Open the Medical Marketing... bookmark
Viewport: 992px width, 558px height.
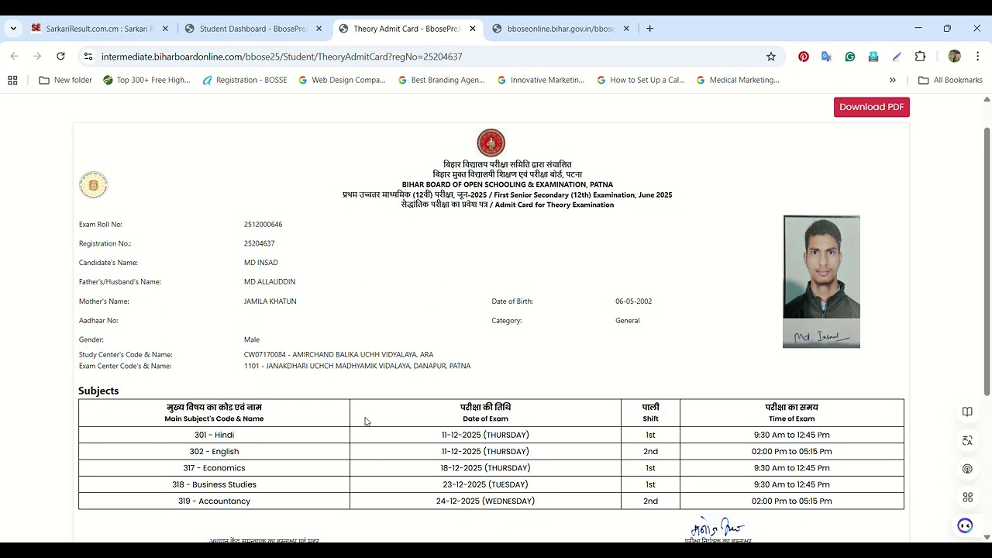click(x=737, y=80)
